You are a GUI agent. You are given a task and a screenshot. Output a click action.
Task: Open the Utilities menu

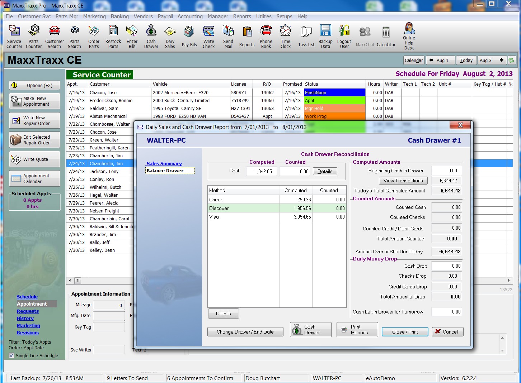[x=264, y=16]
